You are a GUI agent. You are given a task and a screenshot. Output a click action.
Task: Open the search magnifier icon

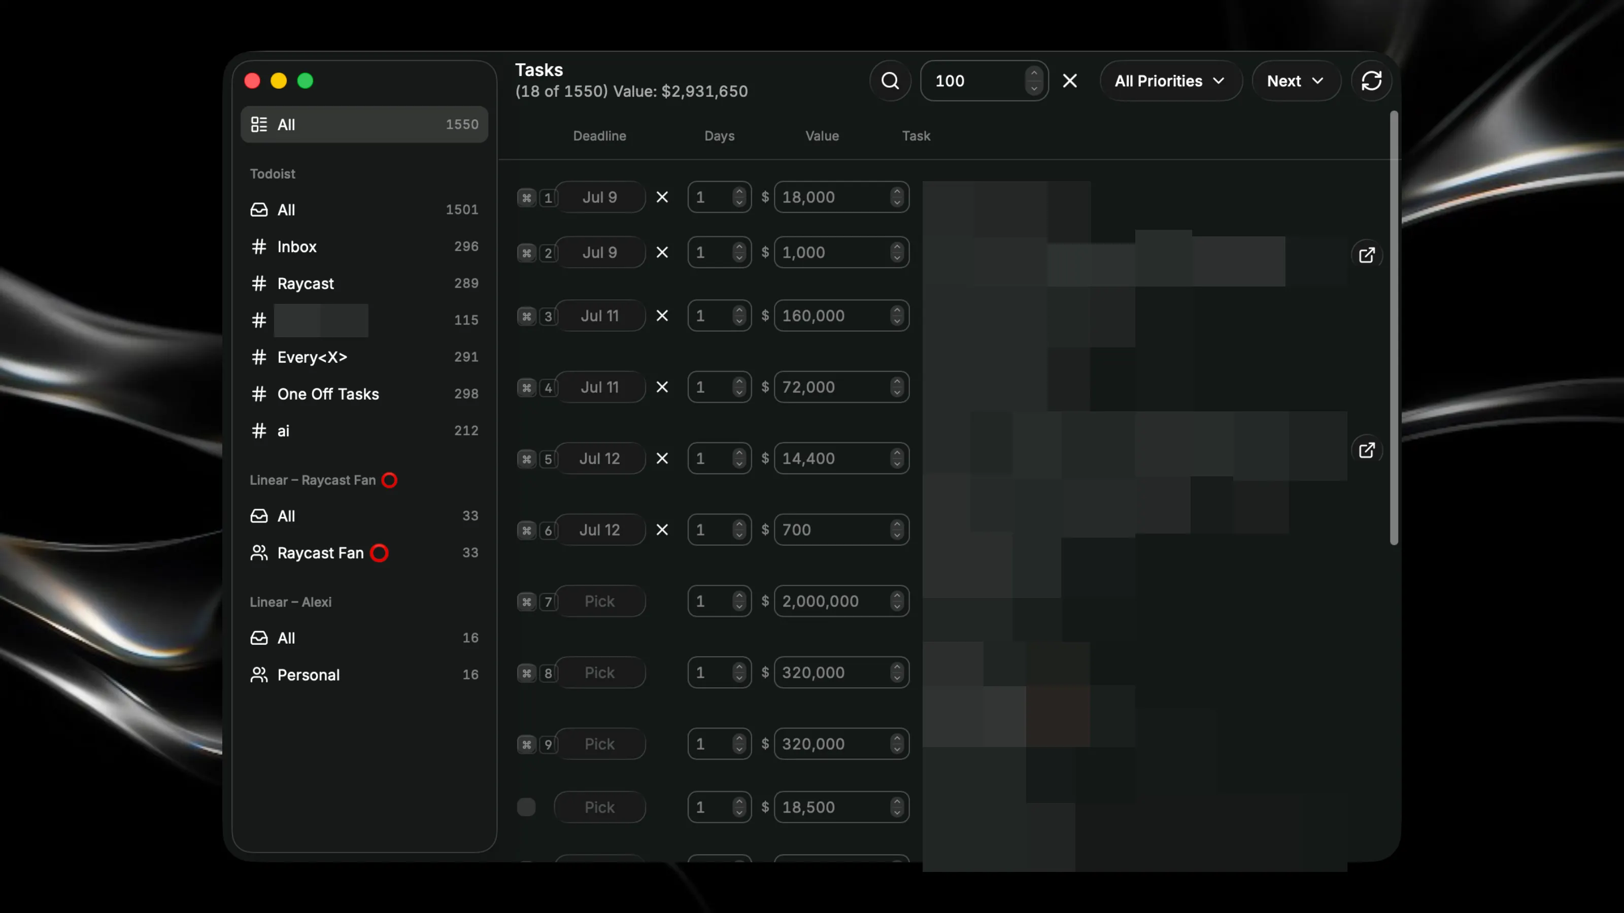[x=890, y=81]
